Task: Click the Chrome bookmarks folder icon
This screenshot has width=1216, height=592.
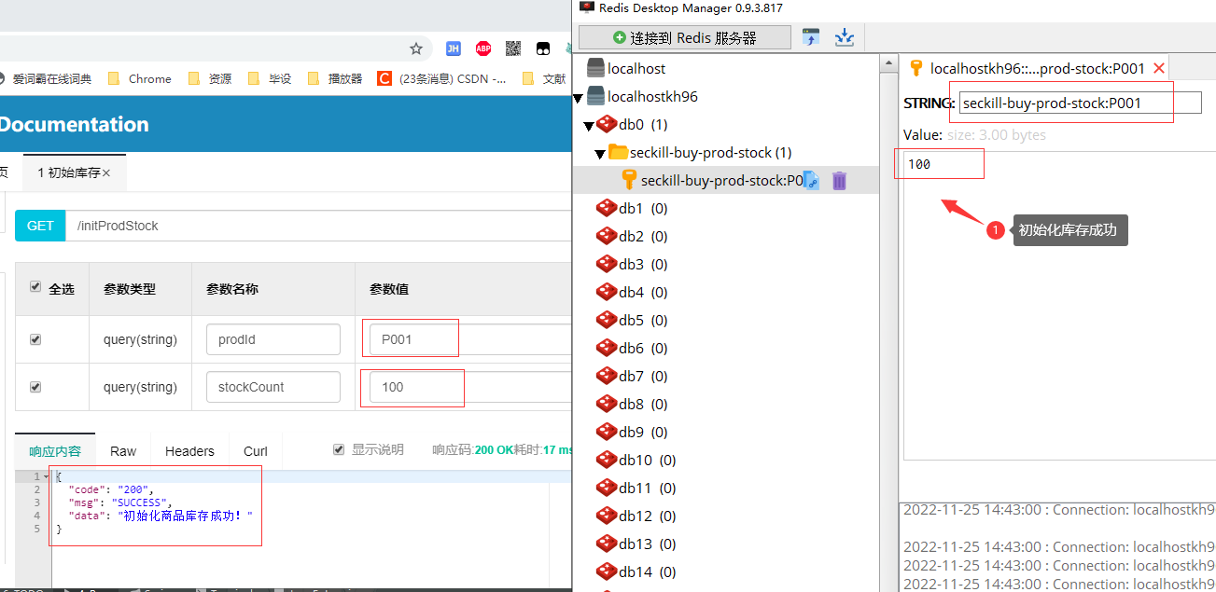Action: pos(114,78)
